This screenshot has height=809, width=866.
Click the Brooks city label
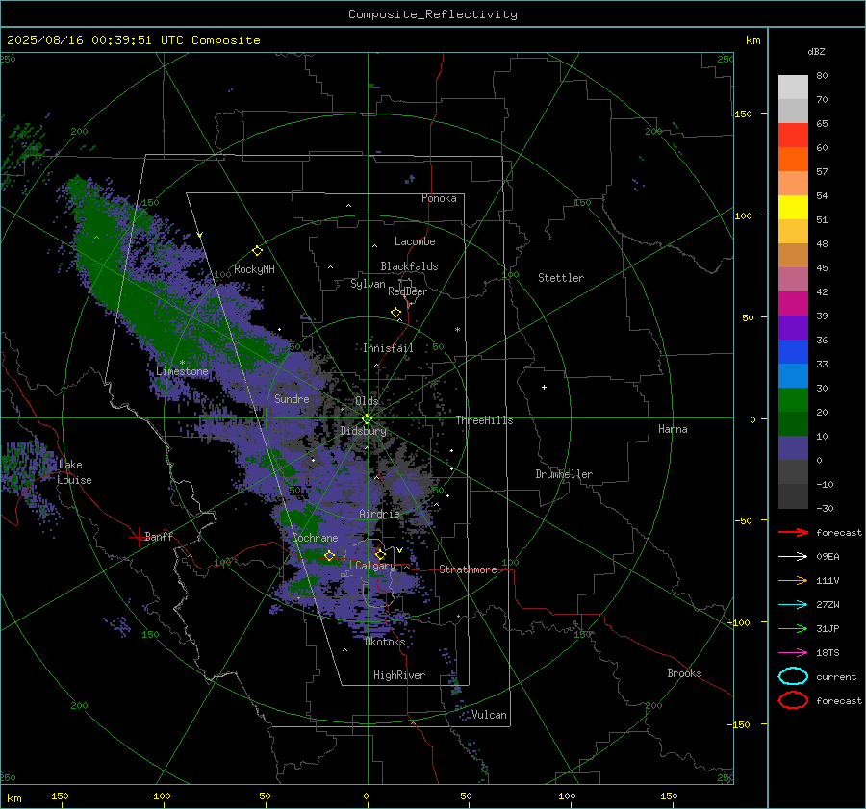pyautogui.click(x=684, y=673)
